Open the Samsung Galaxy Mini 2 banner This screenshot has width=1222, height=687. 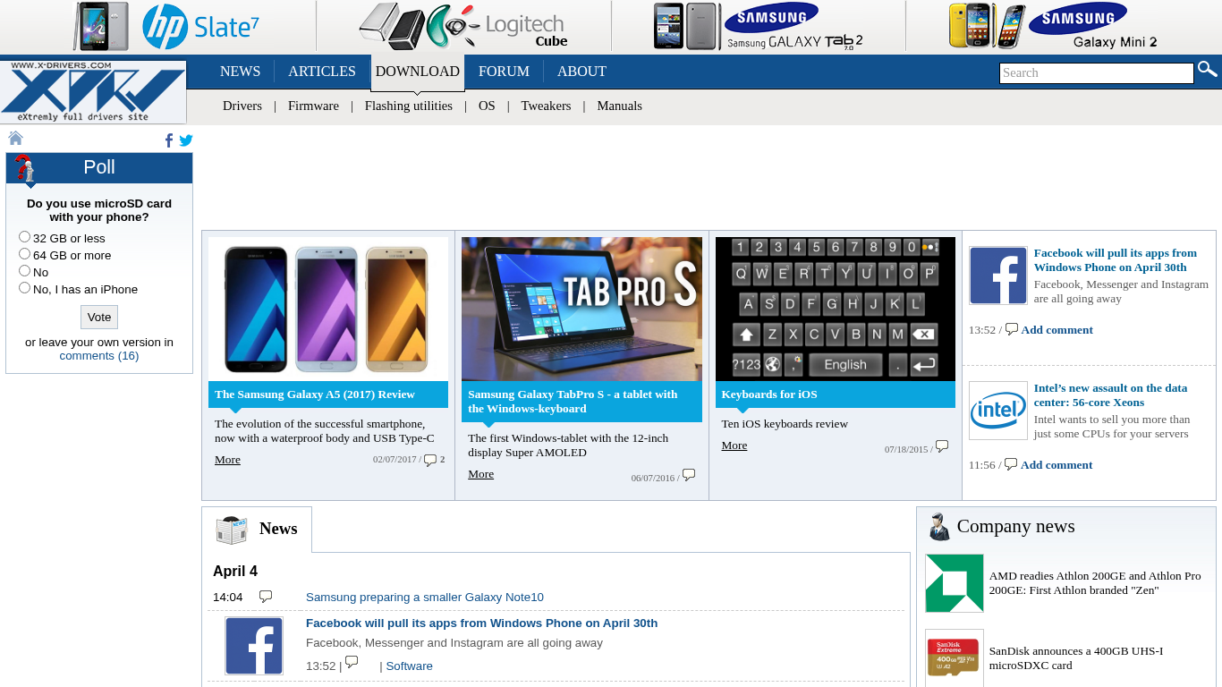click(x=1053, y=26)
